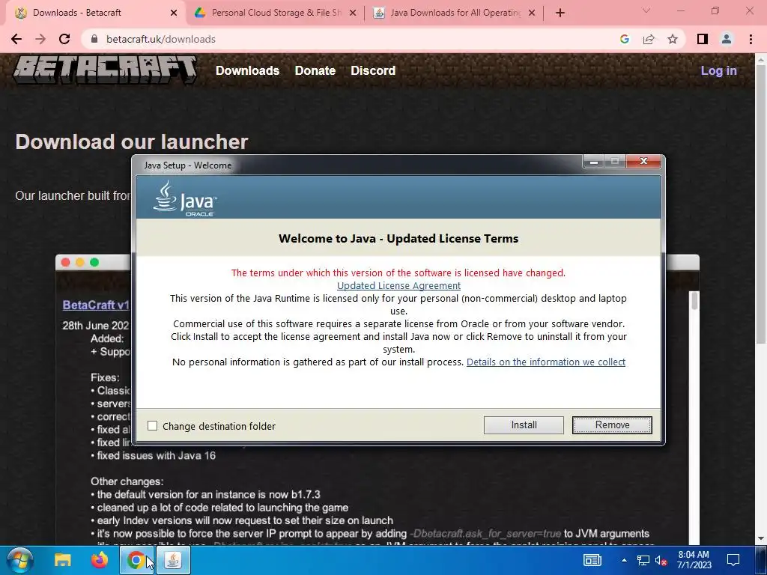Open the Chrome three-dot menu
The height and width of the screenshot is (575, 767).
pos(751,39)
